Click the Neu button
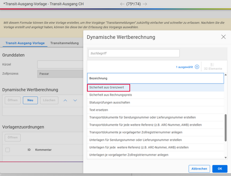This screenshot has height=176, width=231. click(x=30, y=100)
